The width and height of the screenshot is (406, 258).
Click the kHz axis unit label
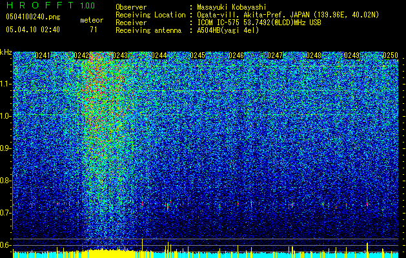[x=6, y=52]
